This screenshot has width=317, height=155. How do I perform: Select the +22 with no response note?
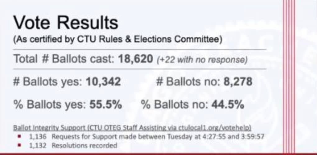(x=202, y=60)
